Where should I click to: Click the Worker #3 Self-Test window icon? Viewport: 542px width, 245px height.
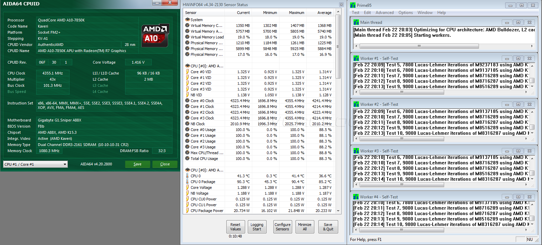(356, 151)
